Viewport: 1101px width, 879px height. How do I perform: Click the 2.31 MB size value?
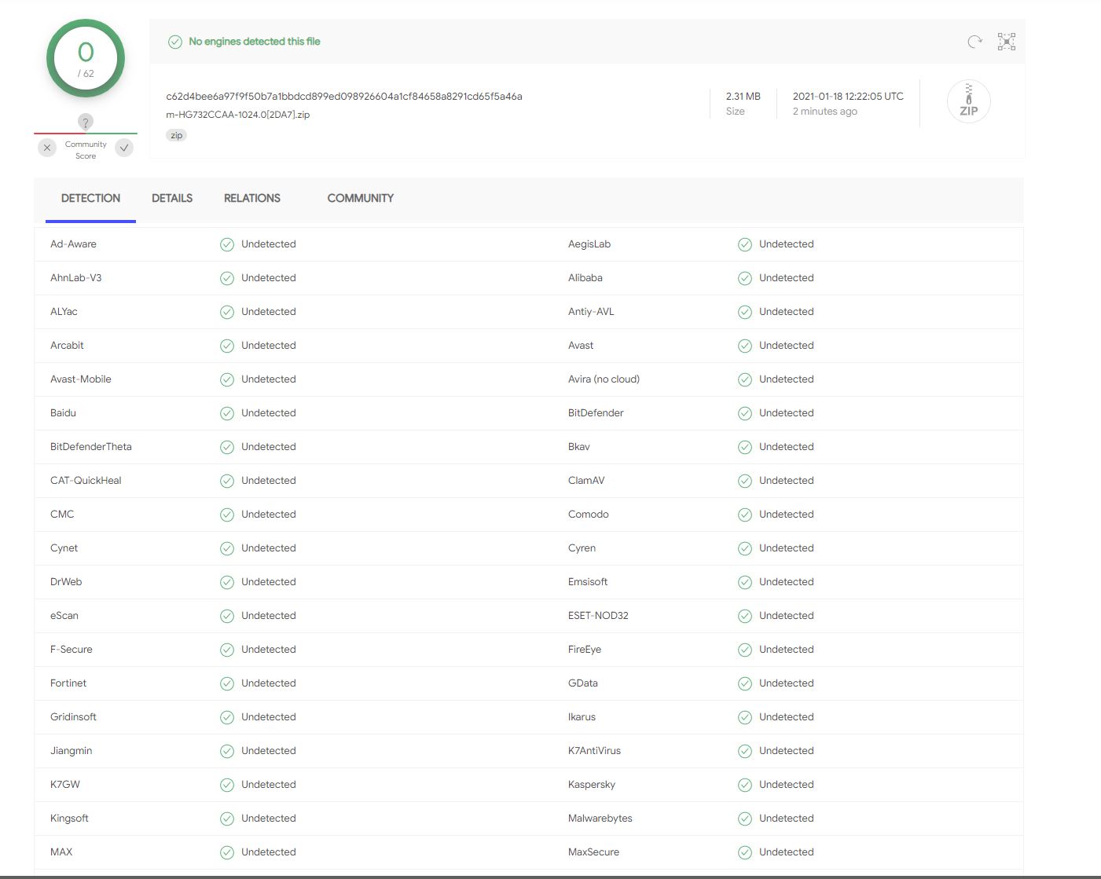click(743, 97)
